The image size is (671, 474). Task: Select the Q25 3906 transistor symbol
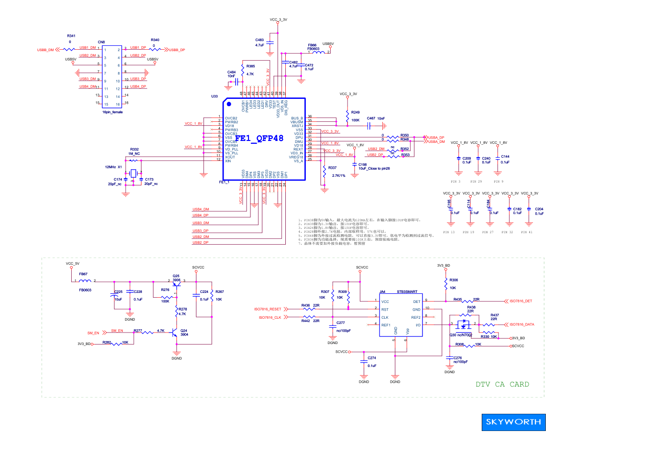pyautogui.click(x=176, y=284)
